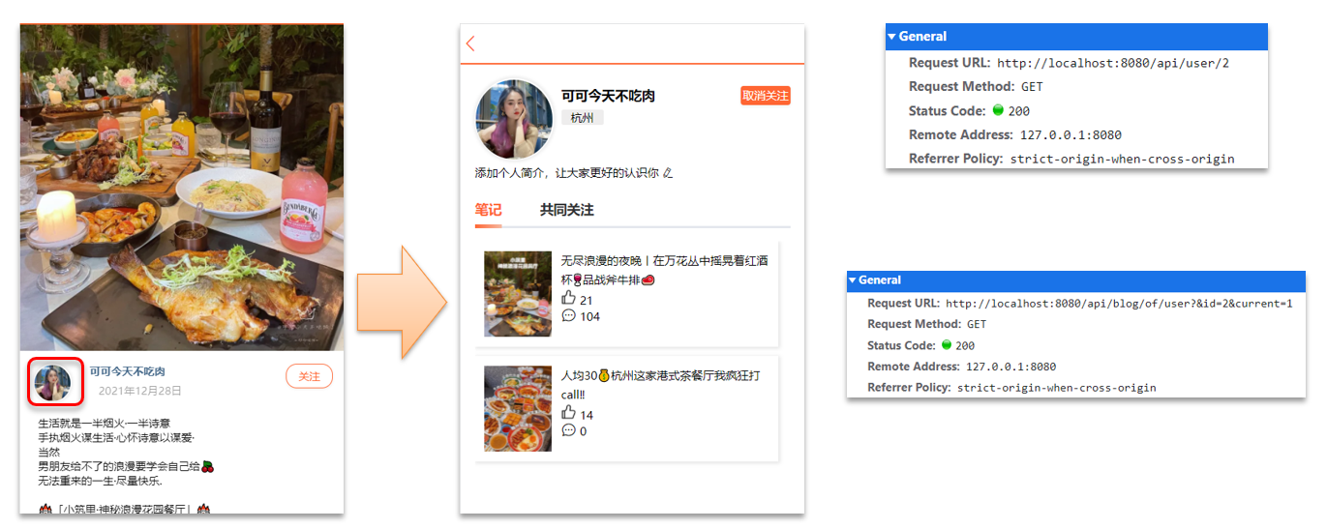Viewport: 1327px width, 529px height.
Task: Open the 无尽浪漫的夜晚 note thumbnail
Action: pos(518,294)
